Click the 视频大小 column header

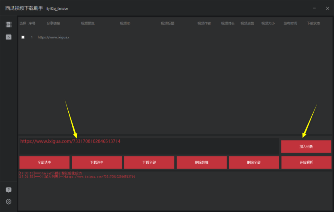tap(268, 23)
